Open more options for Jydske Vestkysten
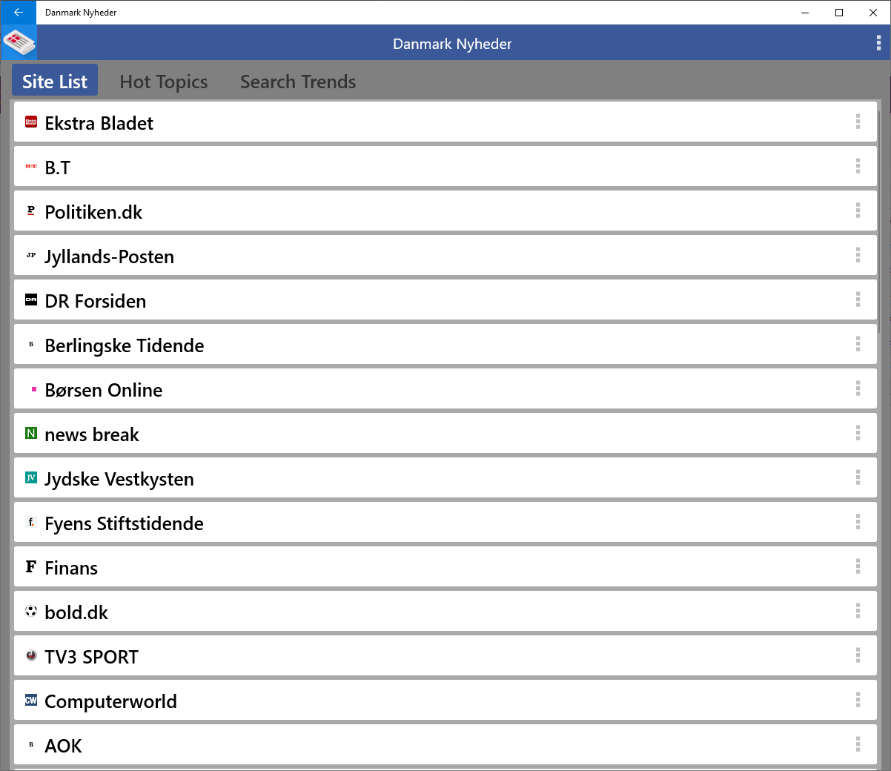891x771 pixels. point(858,477)
